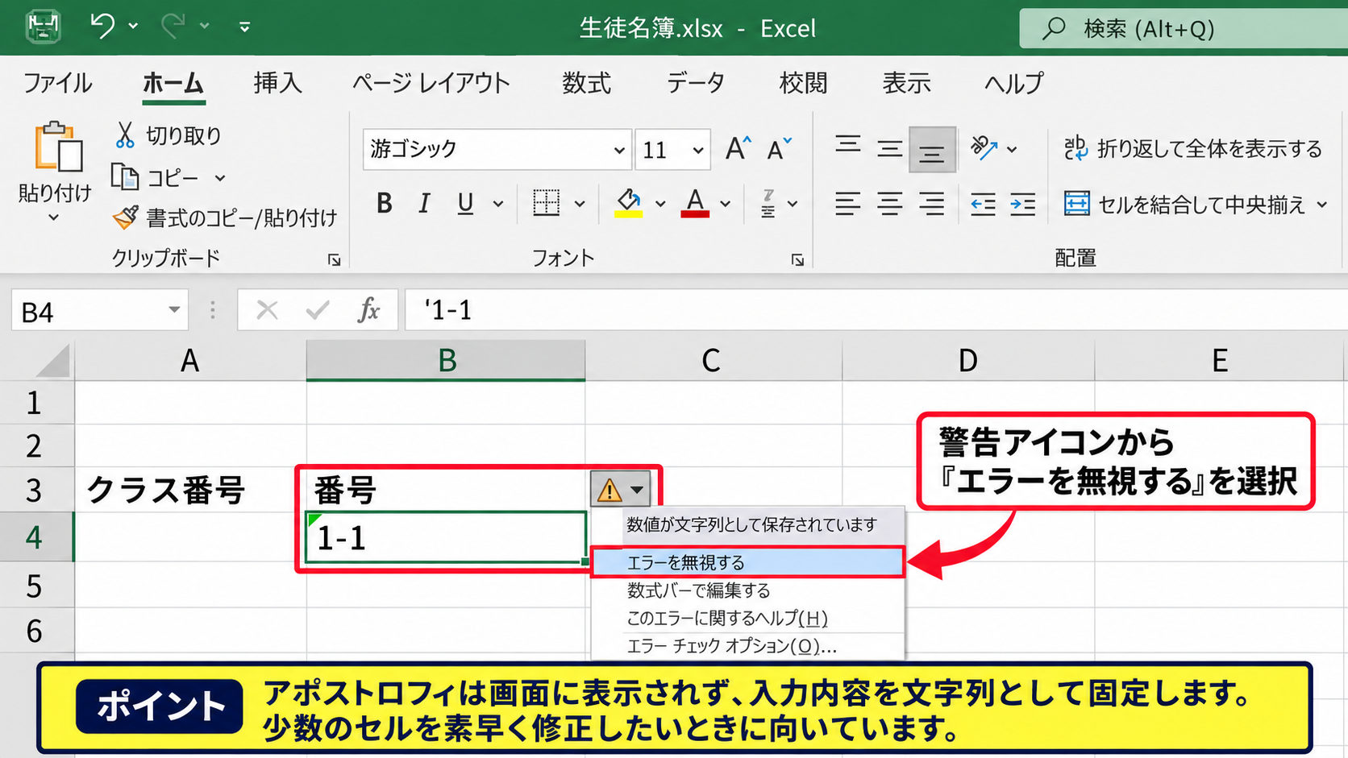Image resolution: width=1348 pixels, height=758 pixels.
Task: Click increase indent icon
Action: coord(1023,205)
